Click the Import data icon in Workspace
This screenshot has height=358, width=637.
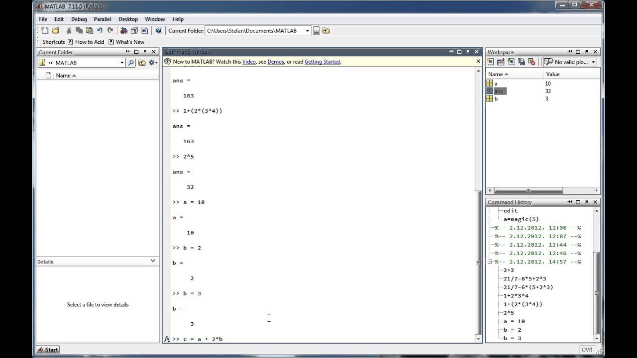pos(511,62)
